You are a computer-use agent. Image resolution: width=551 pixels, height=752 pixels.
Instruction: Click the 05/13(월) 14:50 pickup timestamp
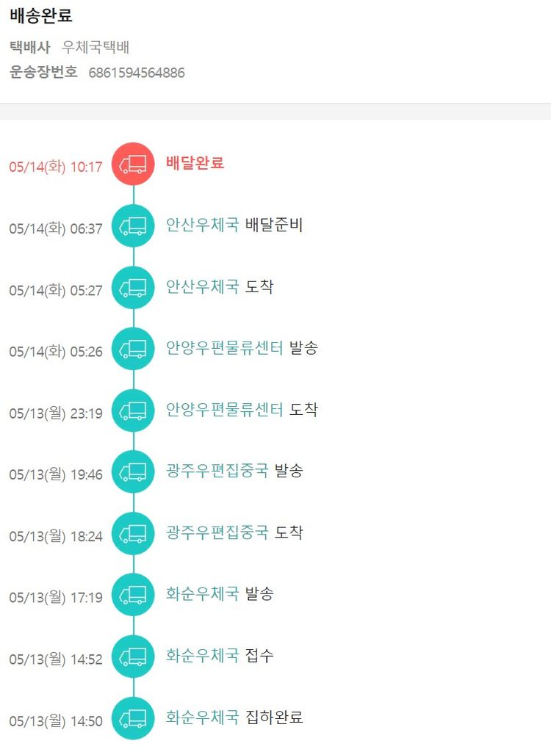[56, 721]
